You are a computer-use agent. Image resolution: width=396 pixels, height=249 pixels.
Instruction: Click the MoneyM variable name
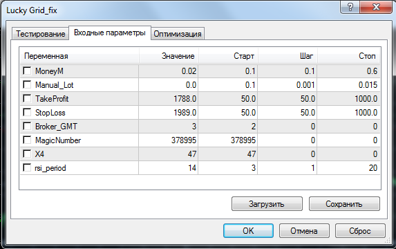tap(49, 71)
